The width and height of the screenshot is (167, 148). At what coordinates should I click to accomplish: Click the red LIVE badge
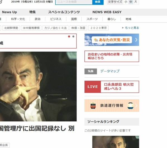93,87
